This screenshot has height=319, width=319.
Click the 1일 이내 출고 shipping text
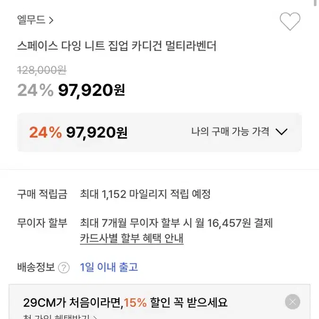tap(109, 267)
